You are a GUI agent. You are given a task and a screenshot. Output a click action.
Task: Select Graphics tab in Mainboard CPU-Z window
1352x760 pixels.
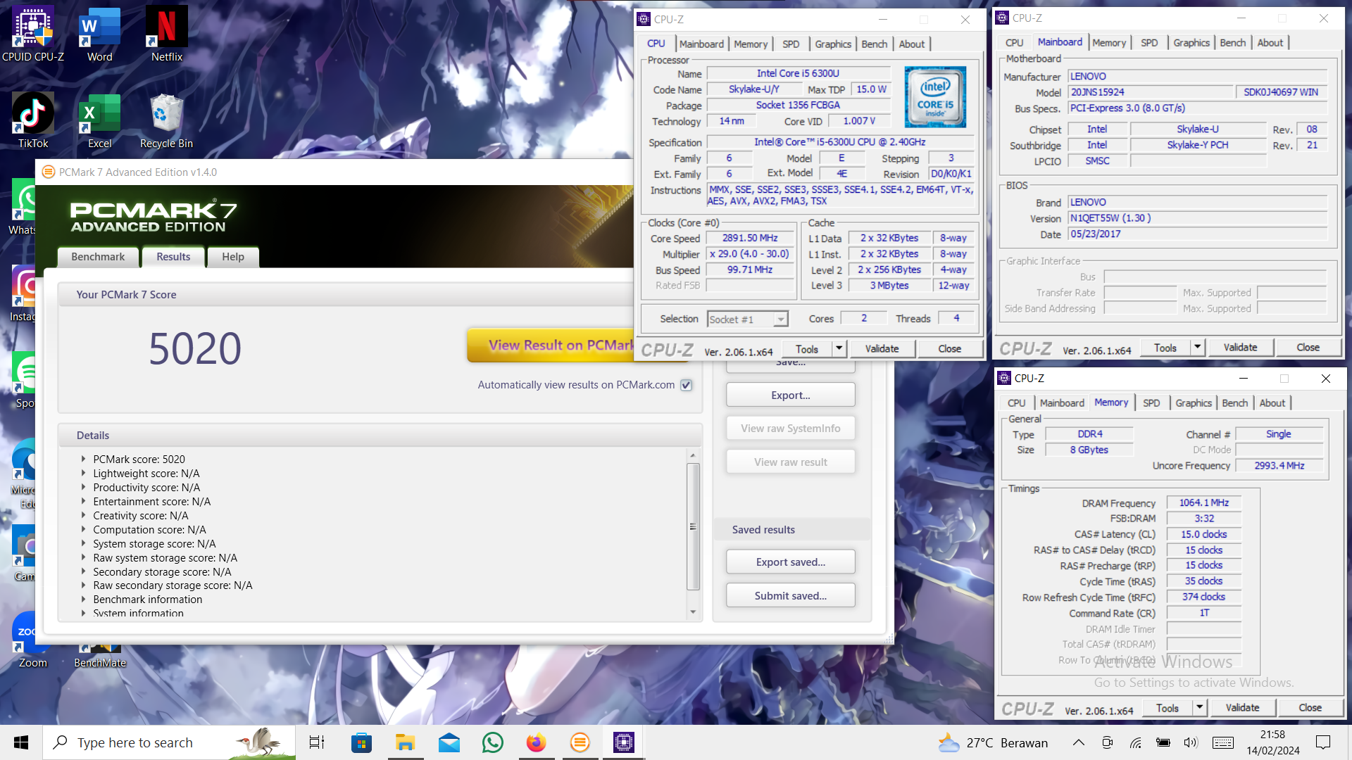(1191, 42)
